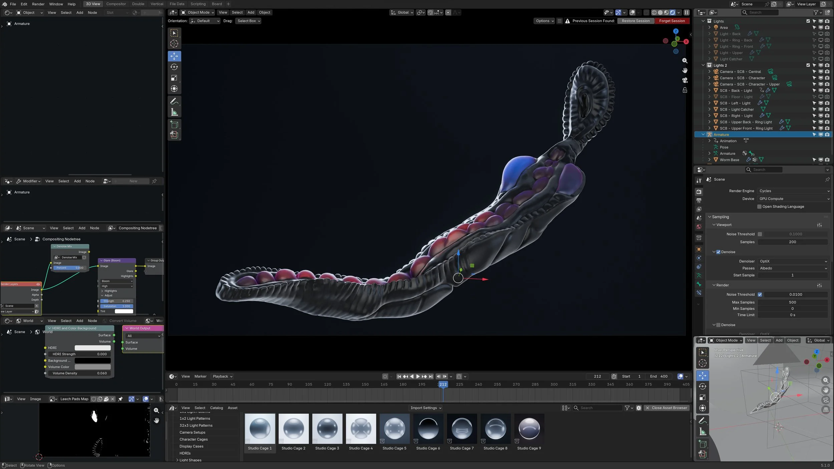
Task: Disable the Viewport Denoise checkbox
Action: 718,252
